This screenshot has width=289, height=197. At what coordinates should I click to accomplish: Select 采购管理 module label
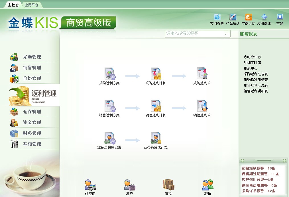pos(32,57)
